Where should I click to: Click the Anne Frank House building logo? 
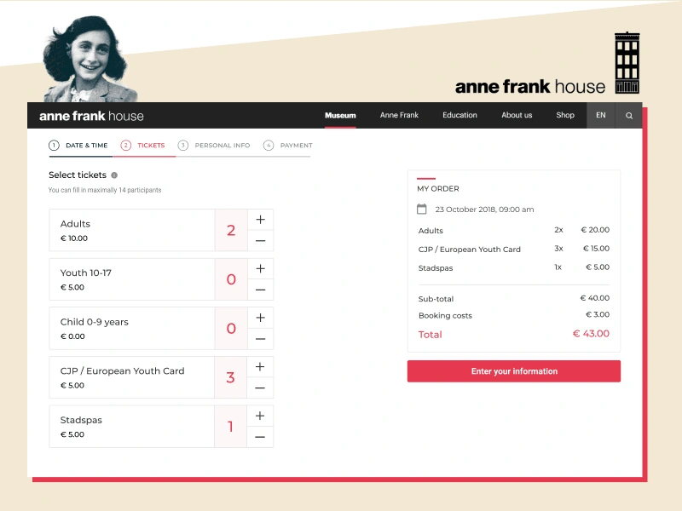click(x=627, y=62)
